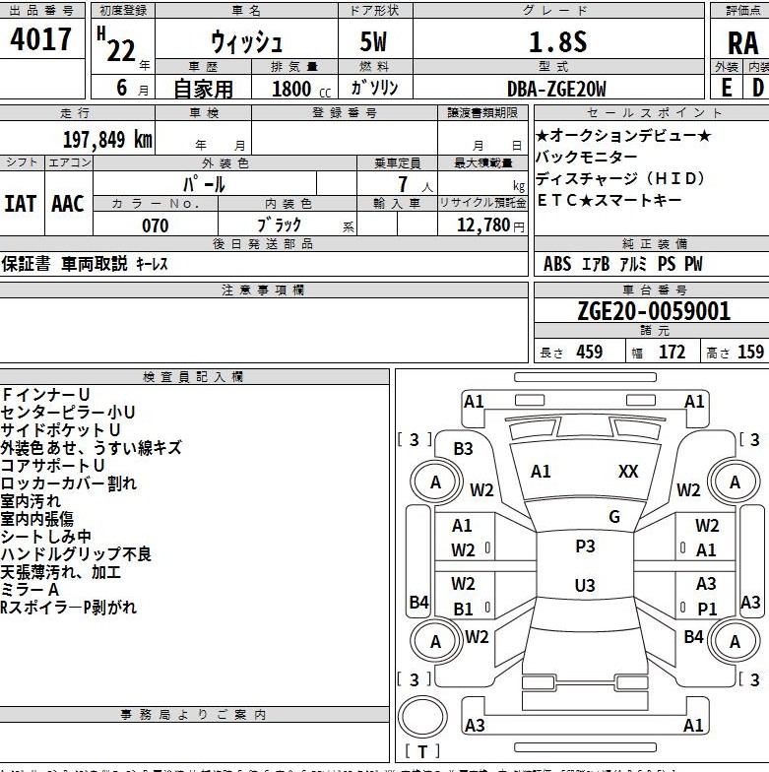
Task: Click 保証書 in later-shipped parts
Action: pyautogui.click(x=26, y=264)
